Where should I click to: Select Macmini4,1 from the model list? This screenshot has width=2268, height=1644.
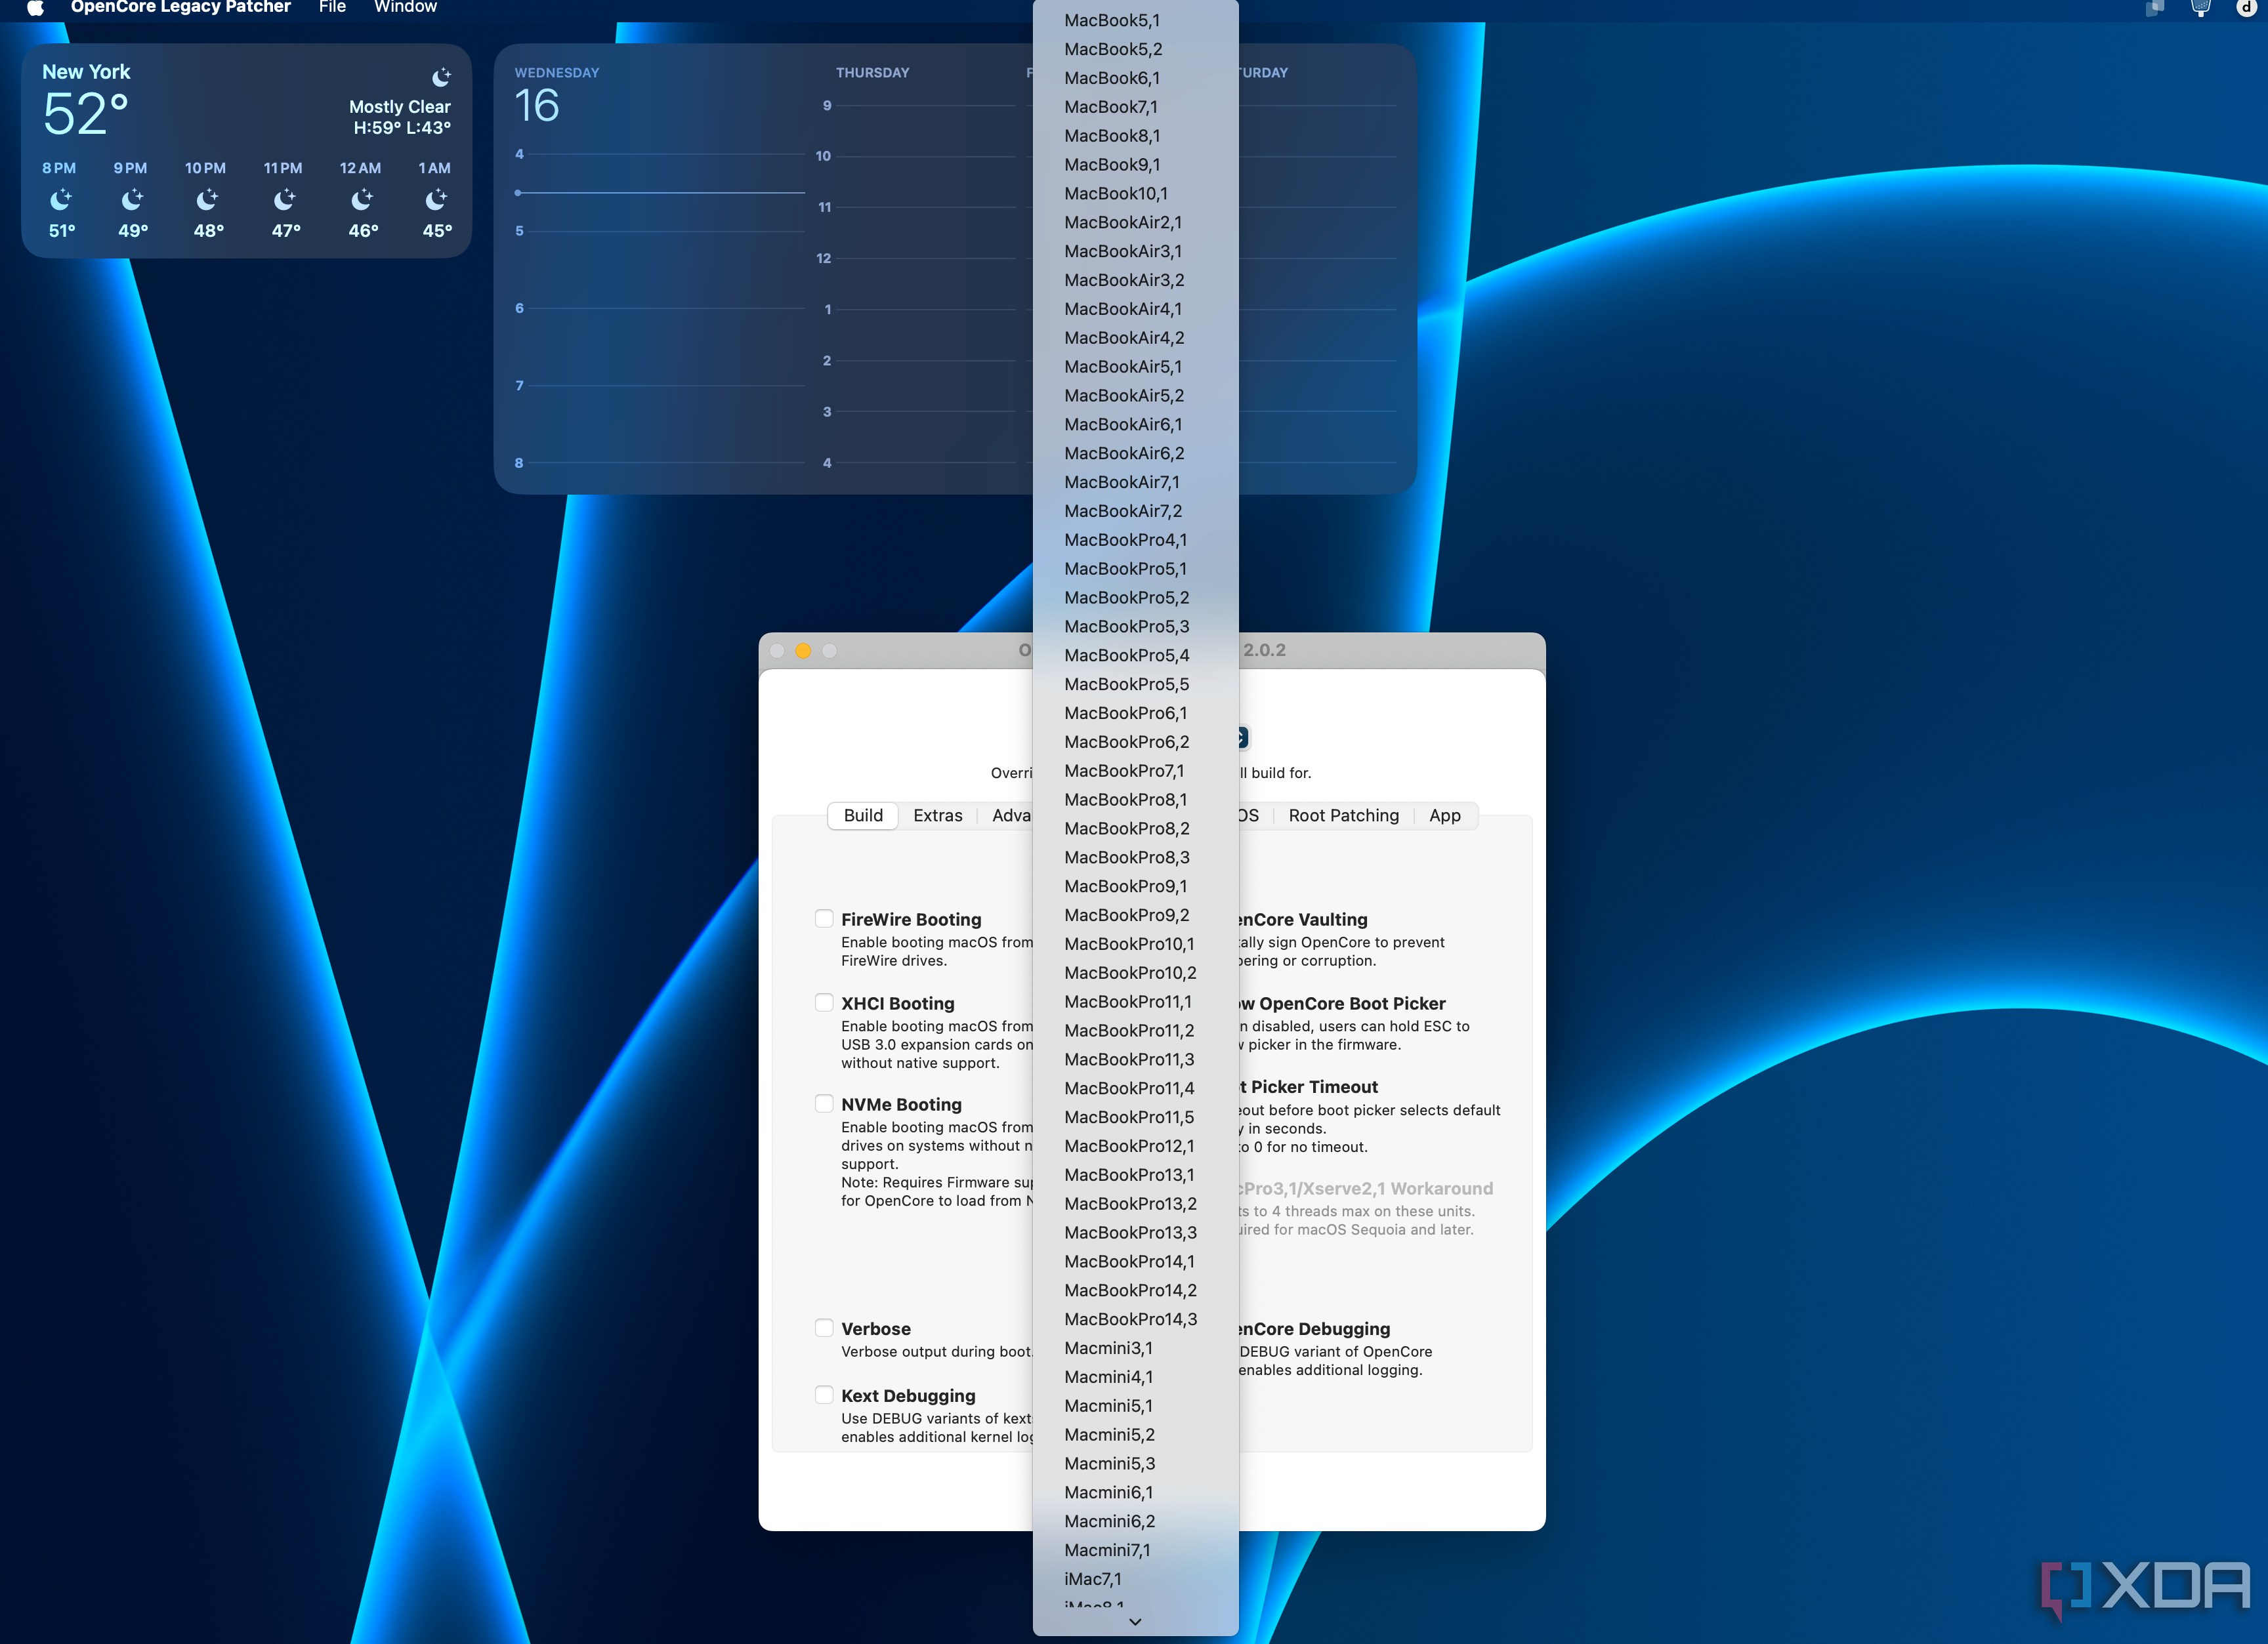(1135, 1377)
